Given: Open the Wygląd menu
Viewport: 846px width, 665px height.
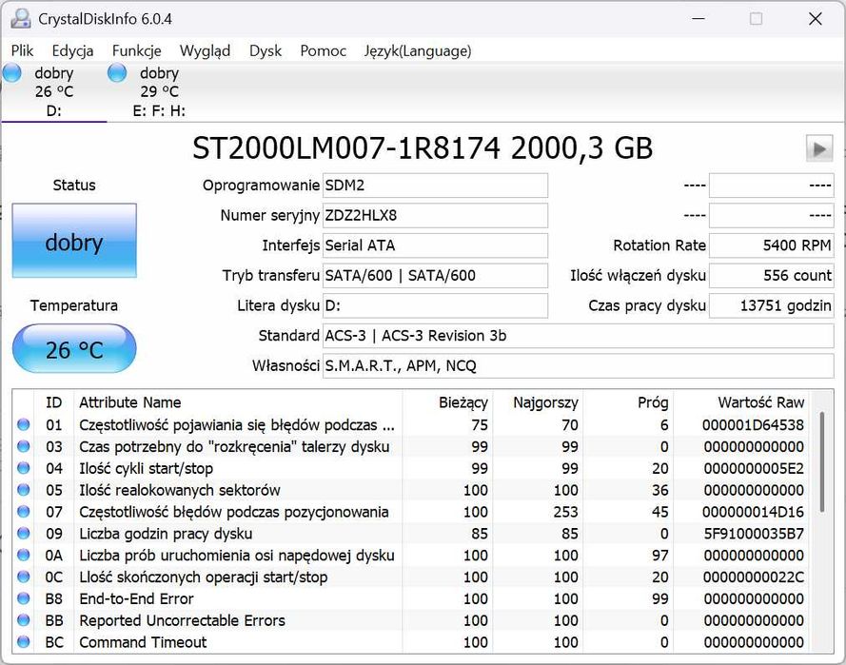Looking at the screenshot, I should click(x=205, y=50).
